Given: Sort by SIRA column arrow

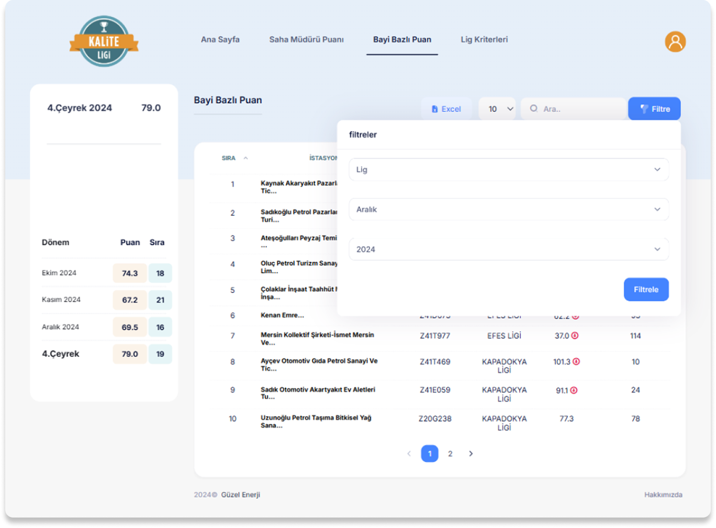Looking at the screenshot, I should point(245,158).
